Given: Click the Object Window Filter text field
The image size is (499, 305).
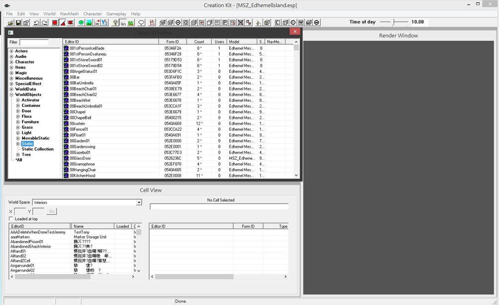Looking at the screenshot, I should pyautogui.click(x=34, y=42).
